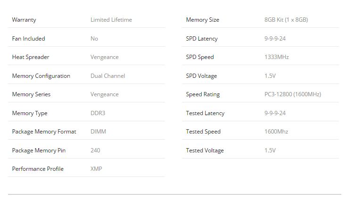347x201 pixels.
Task: Click the Memory Size label
Action: [202, 20]
